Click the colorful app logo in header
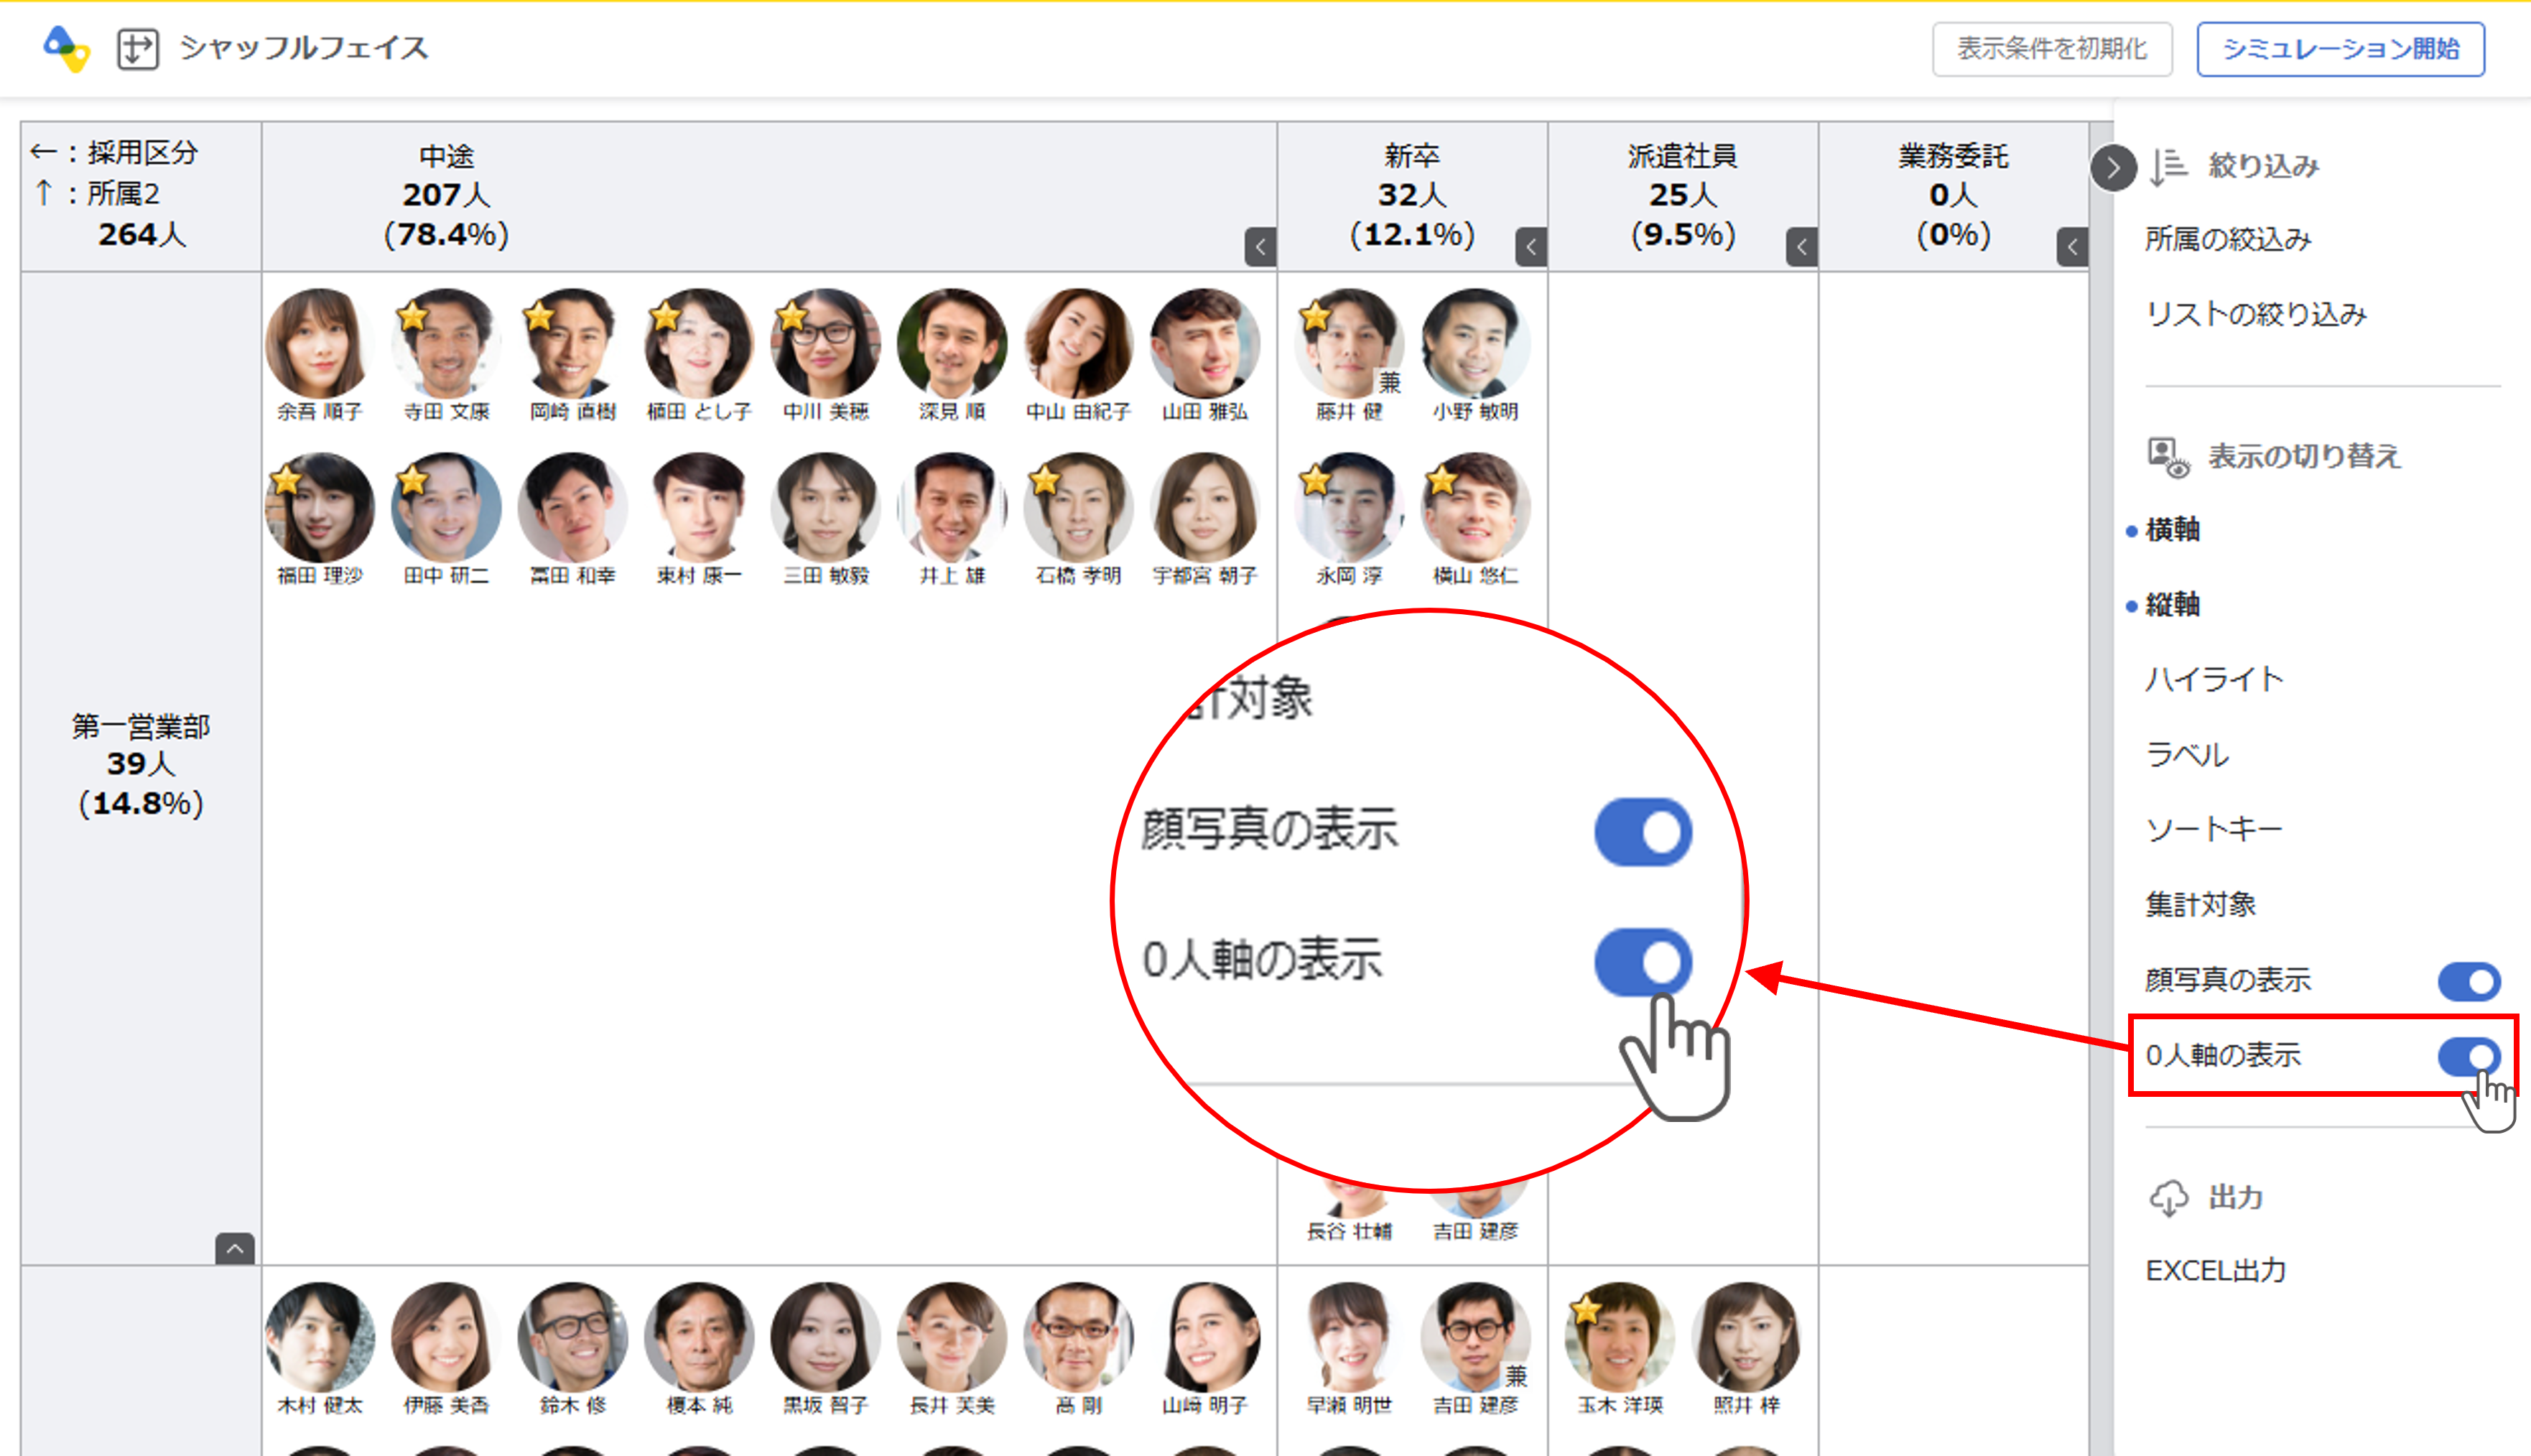This screenshot has width=2531, height=1456. click(66, 48)
